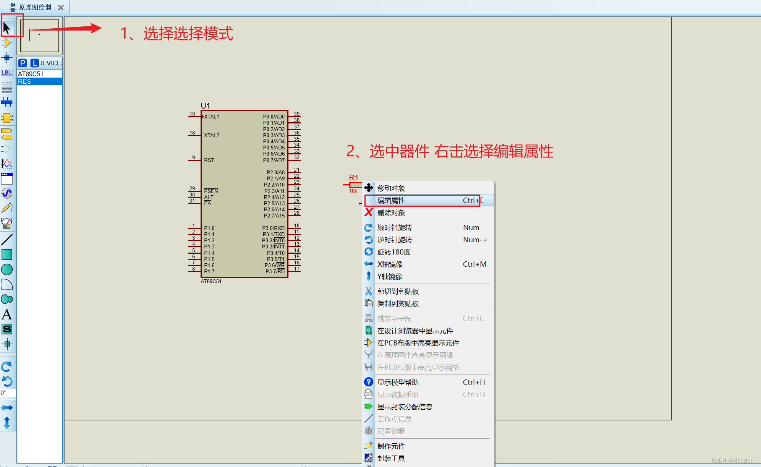This screenshot has width=761, height=467.
Task: Choose 编辑属性 from context menu
Action: click(391, 200)
